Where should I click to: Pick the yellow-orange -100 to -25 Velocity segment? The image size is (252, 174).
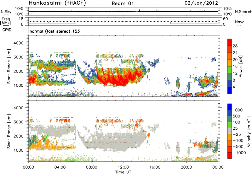click(230, 137)
